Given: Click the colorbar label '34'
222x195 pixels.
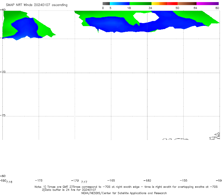Looking at the screenshot, I should click(150, 8).
